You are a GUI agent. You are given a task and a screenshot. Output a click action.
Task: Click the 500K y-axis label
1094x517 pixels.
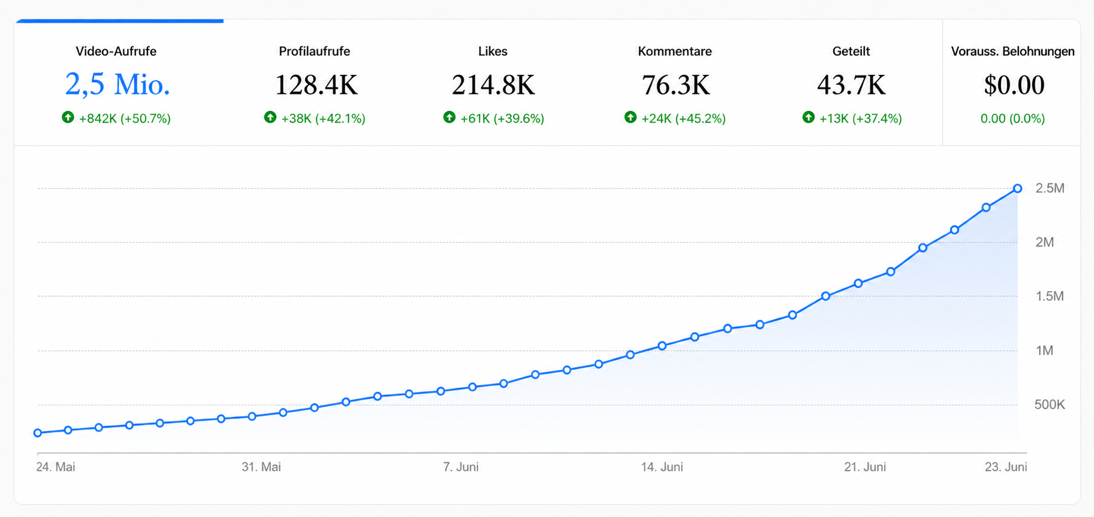point(1050,405)
